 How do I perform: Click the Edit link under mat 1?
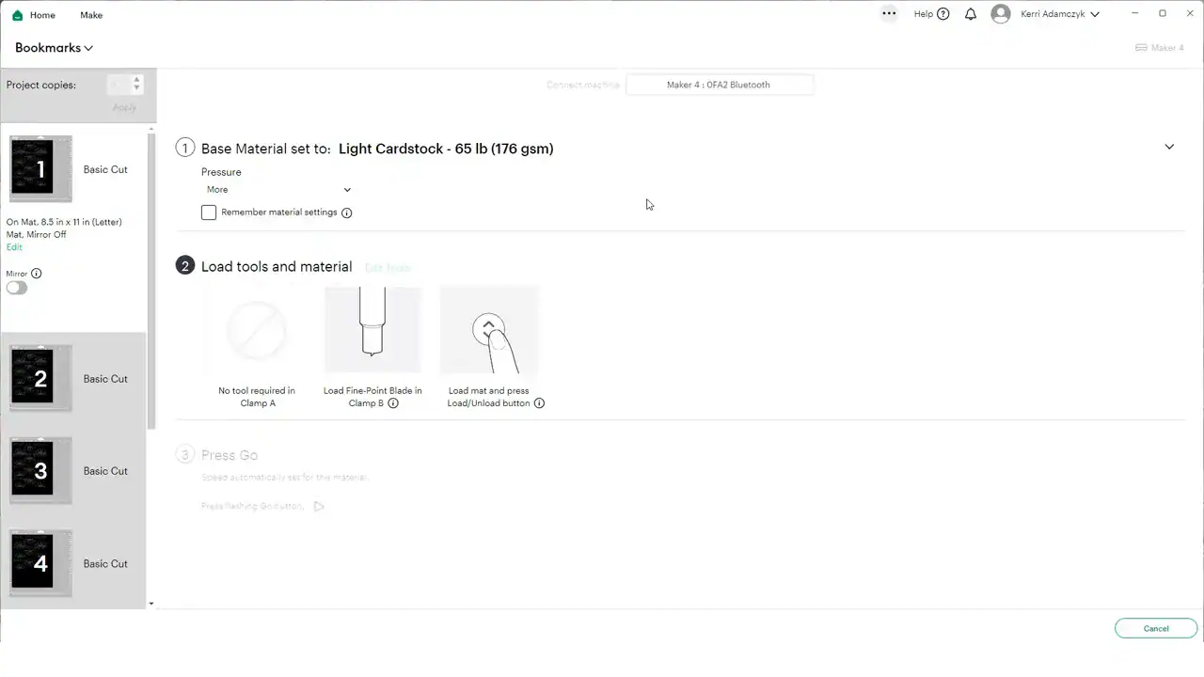click(14, 247)
